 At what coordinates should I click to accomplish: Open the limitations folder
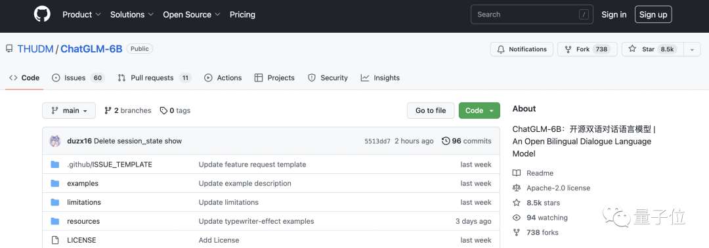[84, 202]
